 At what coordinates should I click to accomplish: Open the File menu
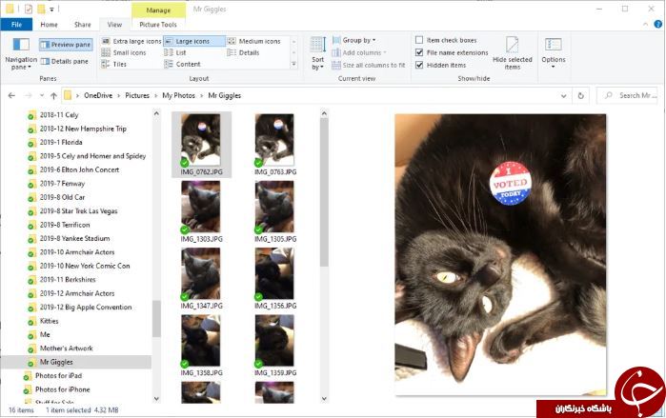(x=16, y=25)
